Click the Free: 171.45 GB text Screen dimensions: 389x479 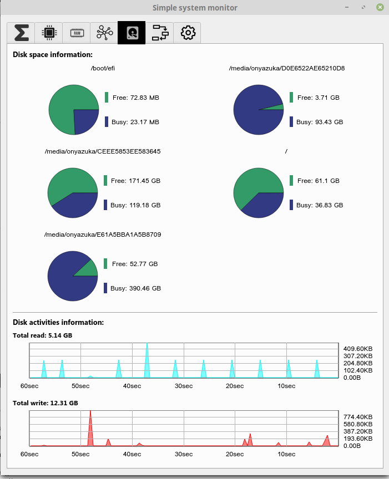(135, 181)
